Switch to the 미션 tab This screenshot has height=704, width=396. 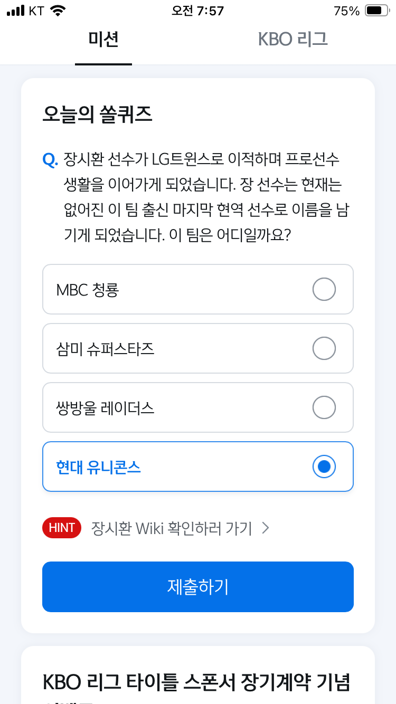coord(103,40)
